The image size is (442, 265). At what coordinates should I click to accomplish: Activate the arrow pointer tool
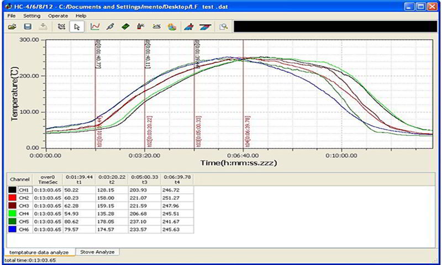coord(77,26)
